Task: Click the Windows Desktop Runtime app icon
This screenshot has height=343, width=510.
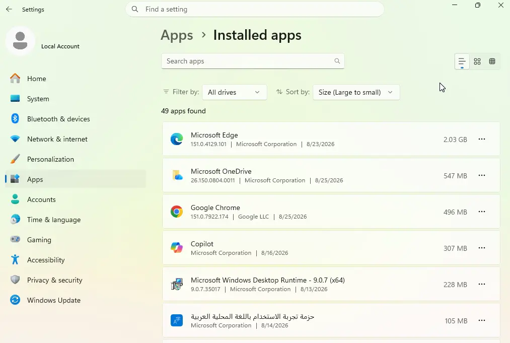Action: [177, 285]
